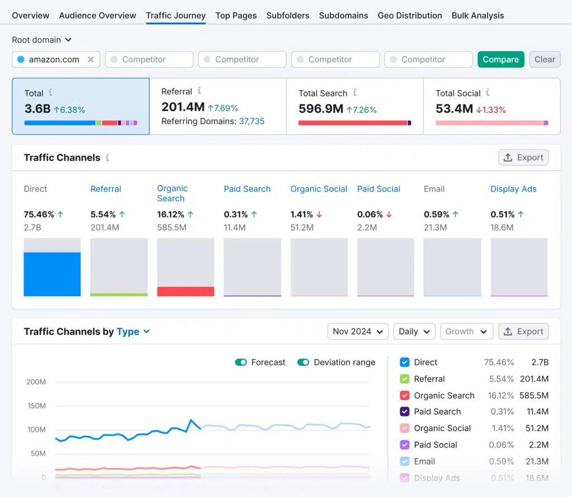Click the first Competitor input field
This screenshot has height=497, width=572.
(149, 59)
